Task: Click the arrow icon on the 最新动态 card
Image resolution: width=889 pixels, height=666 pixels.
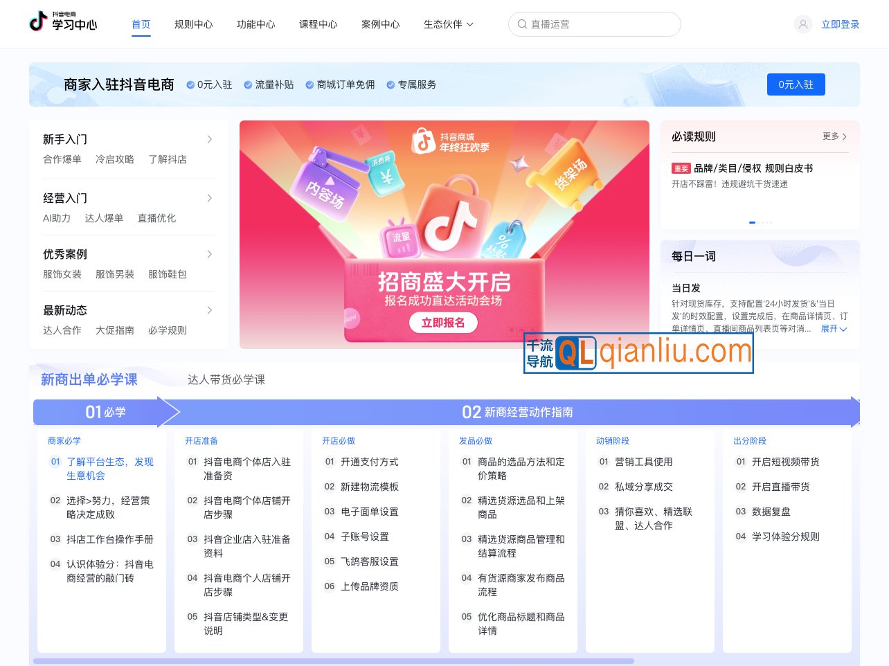Action: (x=210, y=310)
